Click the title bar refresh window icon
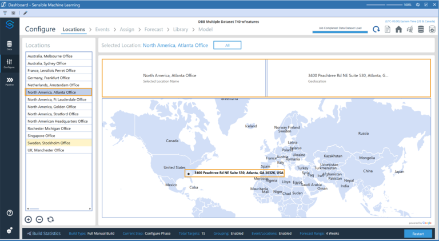Image resolution: width=439 pixels, height=241 pixels. pyautogui.click(x=418, y=5)
